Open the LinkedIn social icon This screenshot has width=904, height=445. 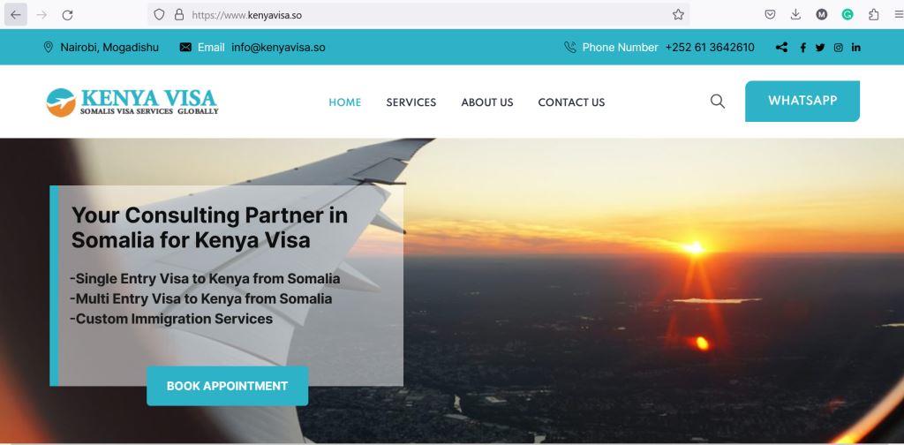tap(855, 48)
